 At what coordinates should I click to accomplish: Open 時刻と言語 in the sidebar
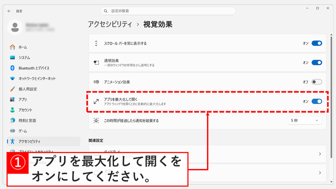point(44,120)
